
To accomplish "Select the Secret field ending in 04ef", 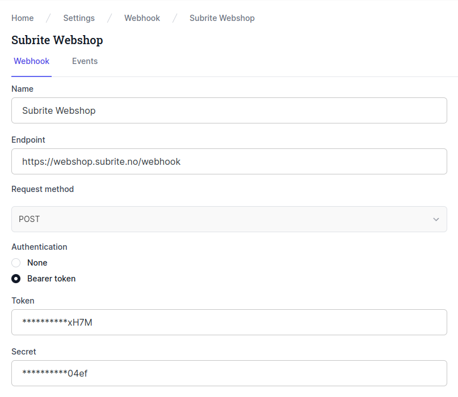I will tap(229, 373).
